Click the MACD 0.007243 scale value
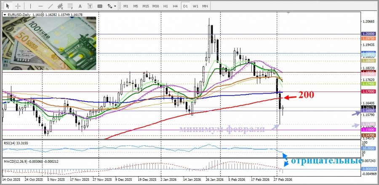Screen dimensions: 379x185 coord(368,161)
